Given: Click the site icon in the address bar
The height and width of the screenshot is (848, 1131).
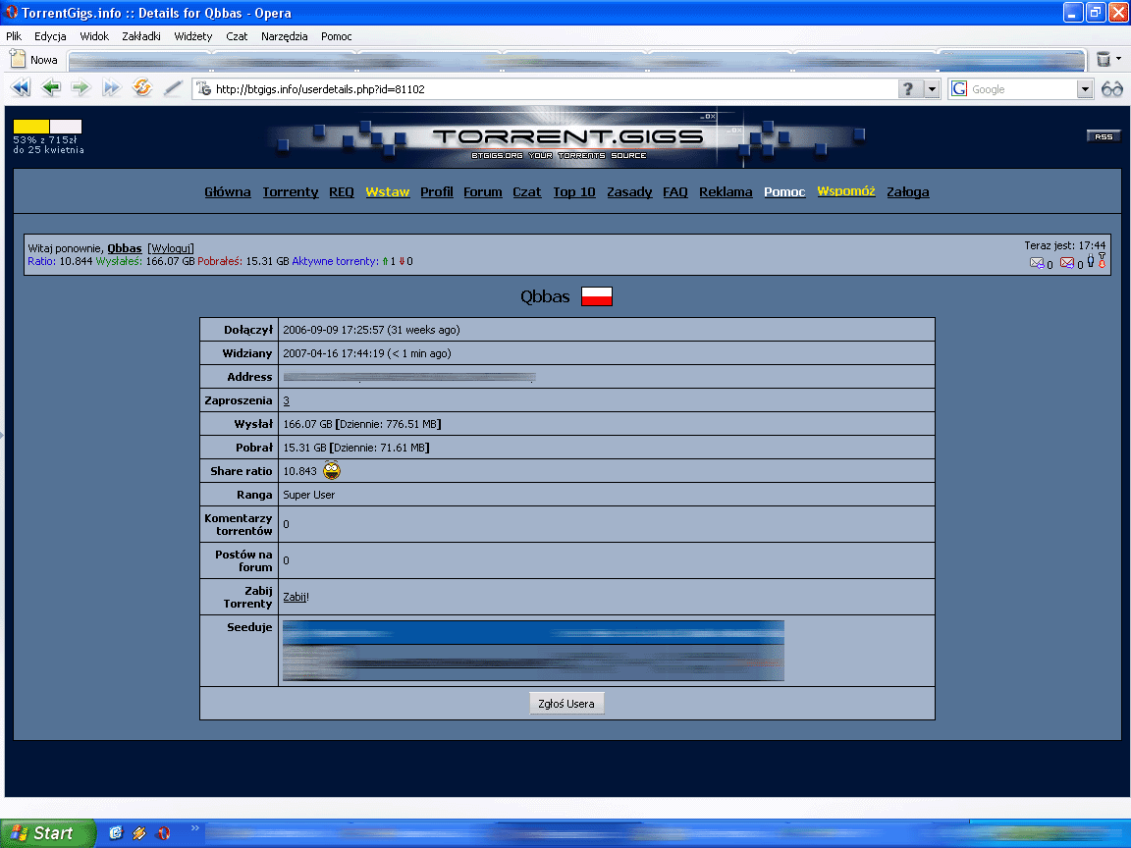Looking at the screenshot, I should (204, 88).
